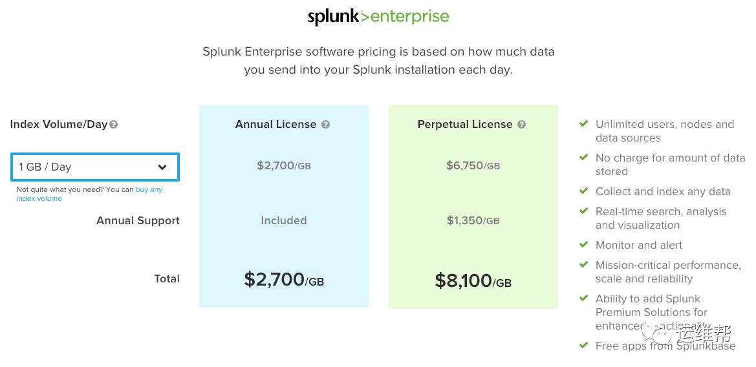
Task: Click the Splunk Enterprise logo
Action: (378, 16)
